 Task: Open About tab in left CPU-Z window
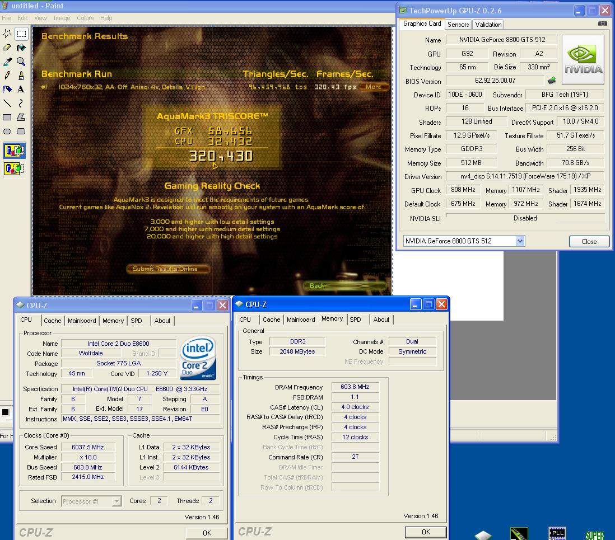point(162,321)
